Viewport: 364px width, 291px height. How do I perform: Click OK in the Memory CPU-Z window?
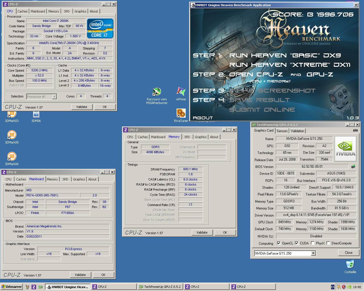(x=225, y=232)
